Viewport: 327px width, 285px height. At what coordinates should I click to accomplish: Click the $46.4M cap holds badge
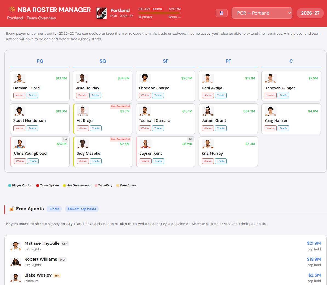[x=82, y=209]
